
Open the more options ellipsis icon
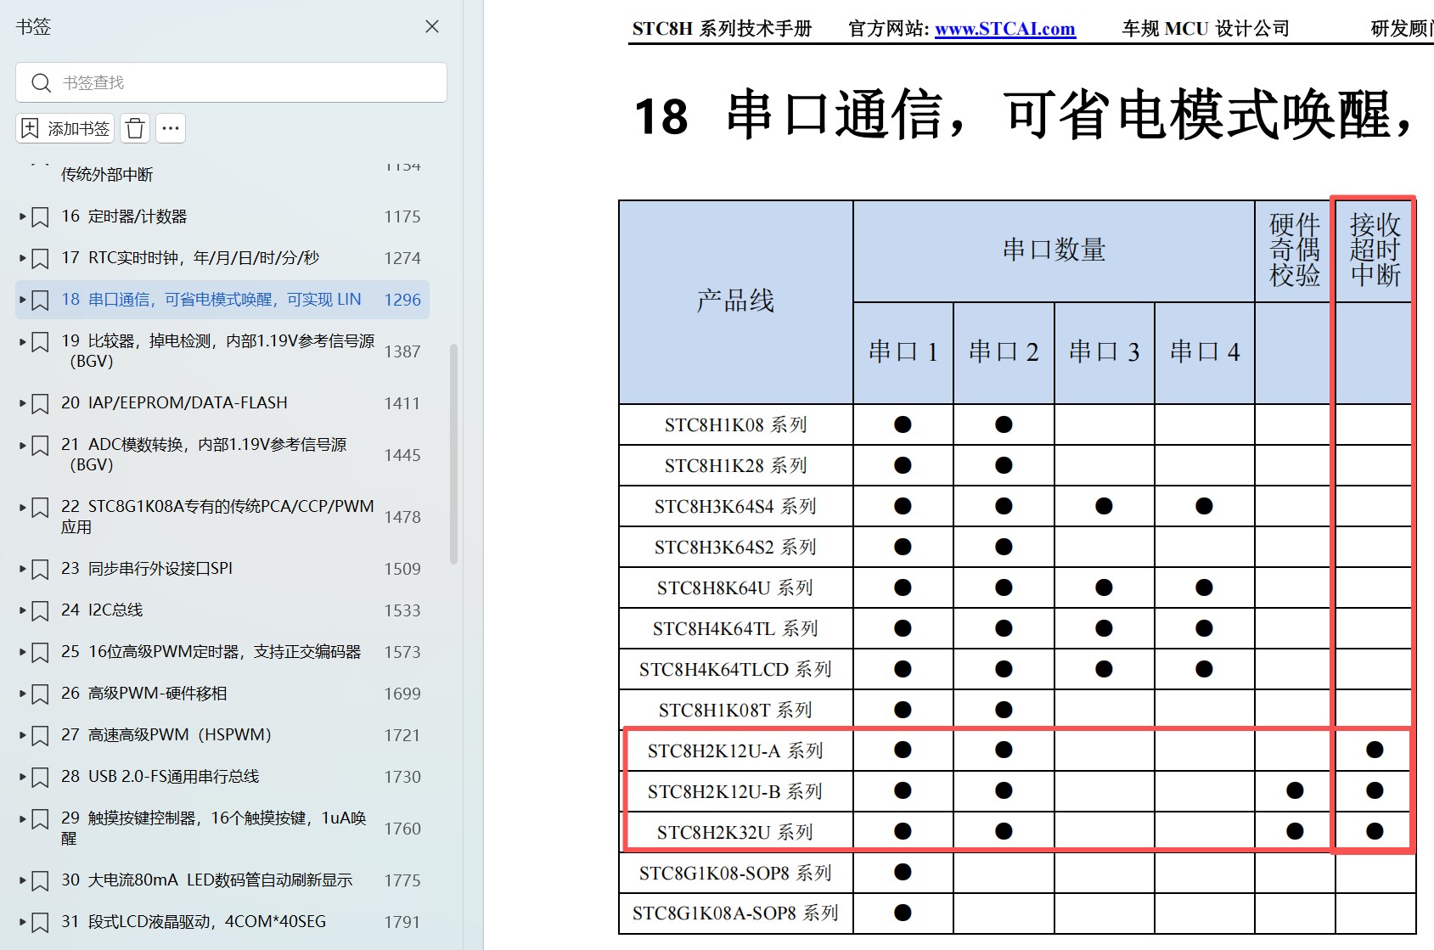pyautogui.click(x=171, y=128)
